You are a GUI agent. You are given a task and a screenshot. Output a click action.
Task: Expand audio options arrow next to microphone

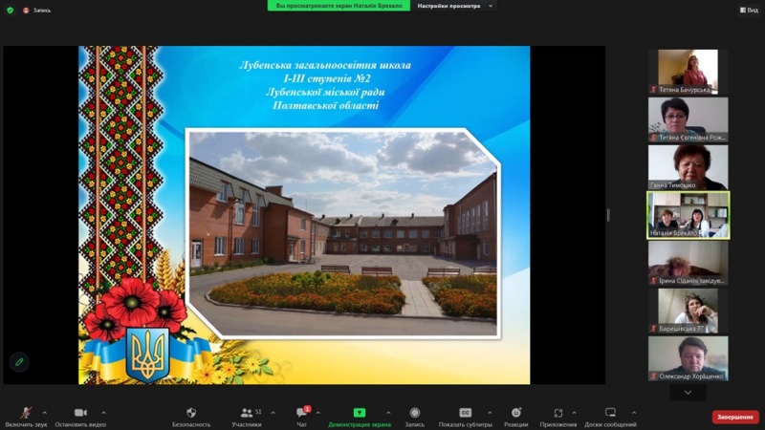pyautogui.click(x=45, y=413)
